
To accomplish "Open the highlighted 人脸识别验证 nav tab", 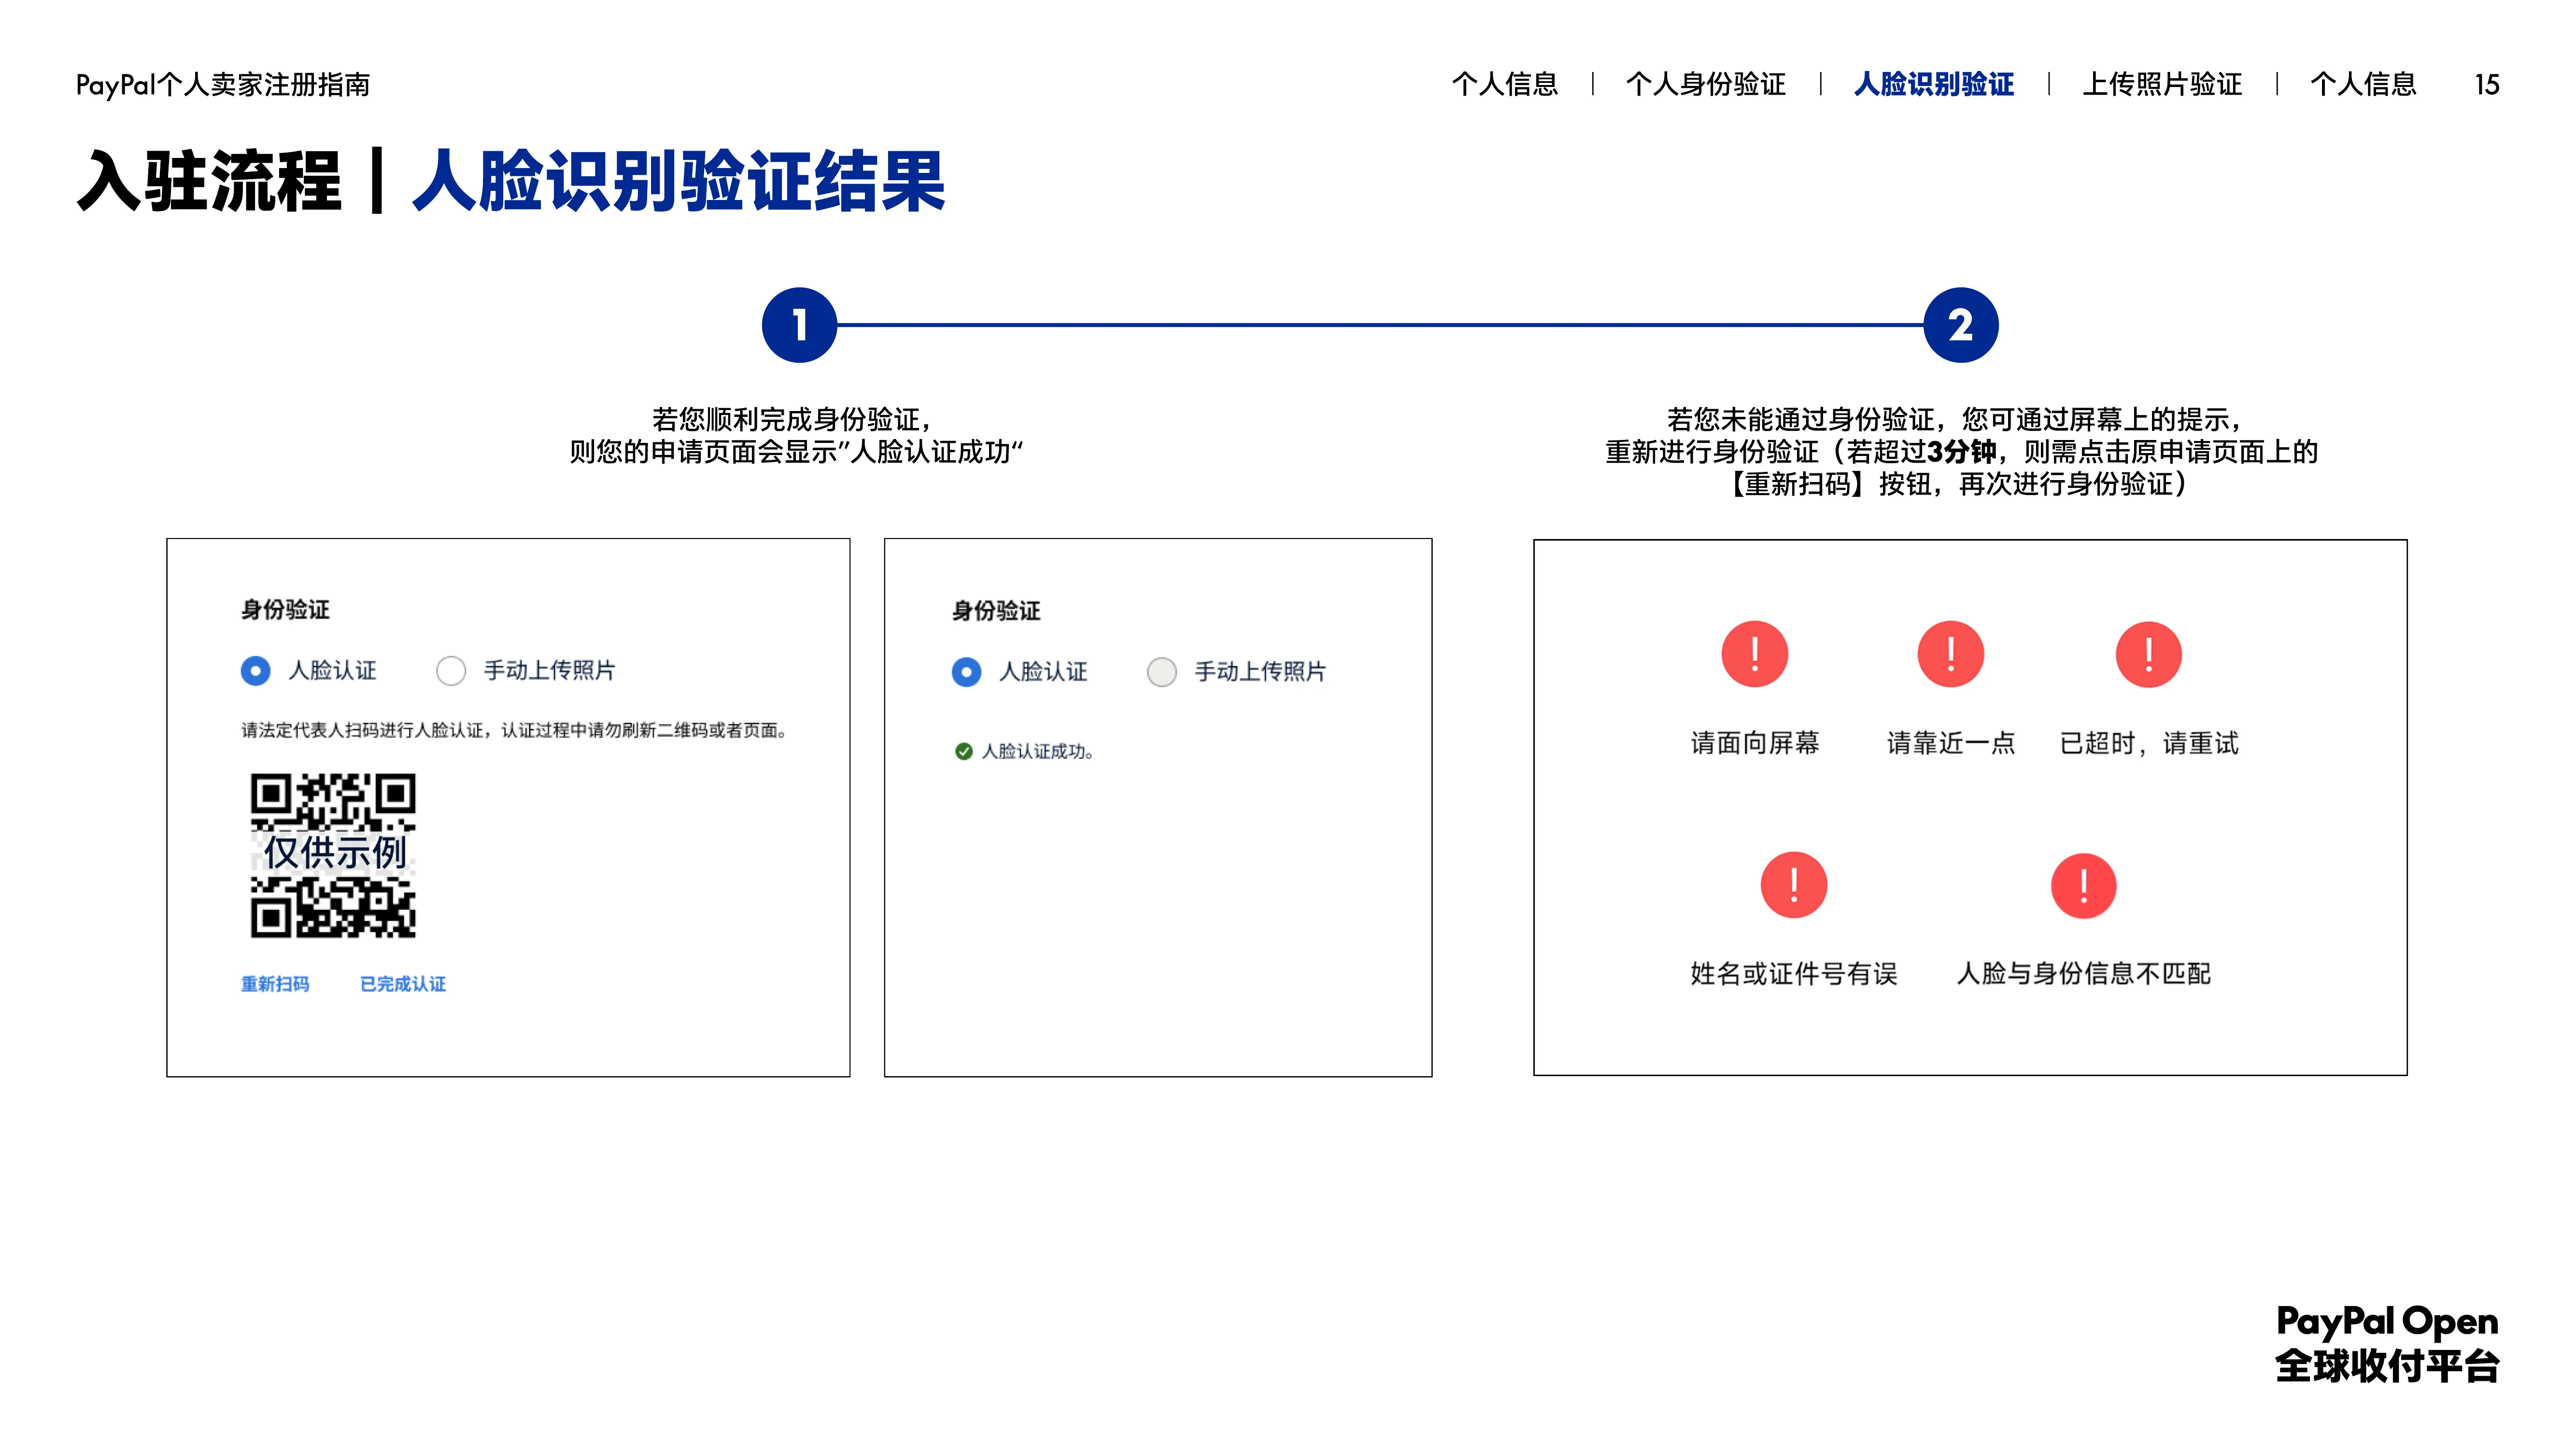I will click(x=1934, y=84).
